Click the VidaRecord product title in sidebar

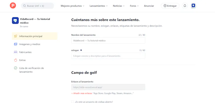(x=35, y=21)
